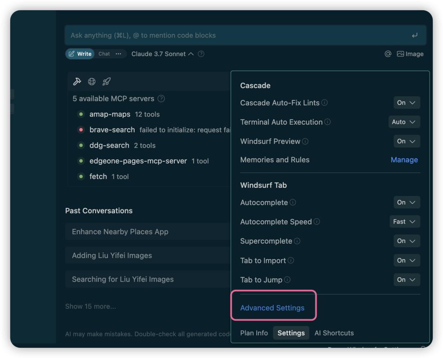Switch to Chat mode
Viewport: 443px width, 358px height.
coord(104,54)
